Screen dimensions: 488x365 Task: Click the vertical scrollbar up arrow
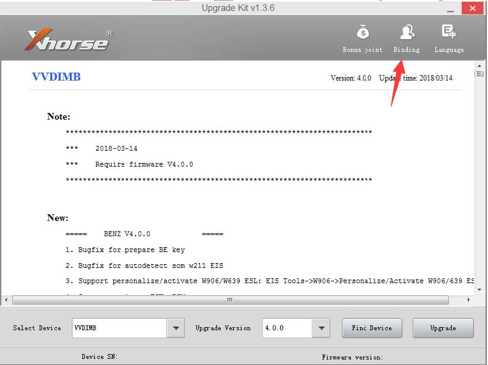coord(479,66)
